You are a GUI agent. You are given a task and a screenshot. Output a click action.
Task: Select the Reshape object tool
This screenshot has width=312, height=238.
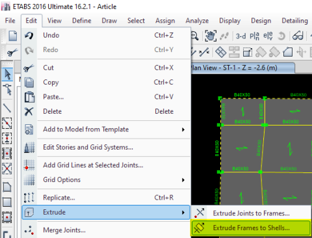tap(7, 89)
